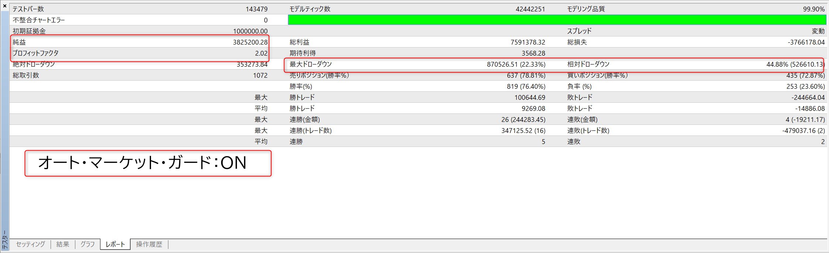Switch to the セッティング tab
Image resolution: width=829 pixels, height=253 pixels.
30,244
